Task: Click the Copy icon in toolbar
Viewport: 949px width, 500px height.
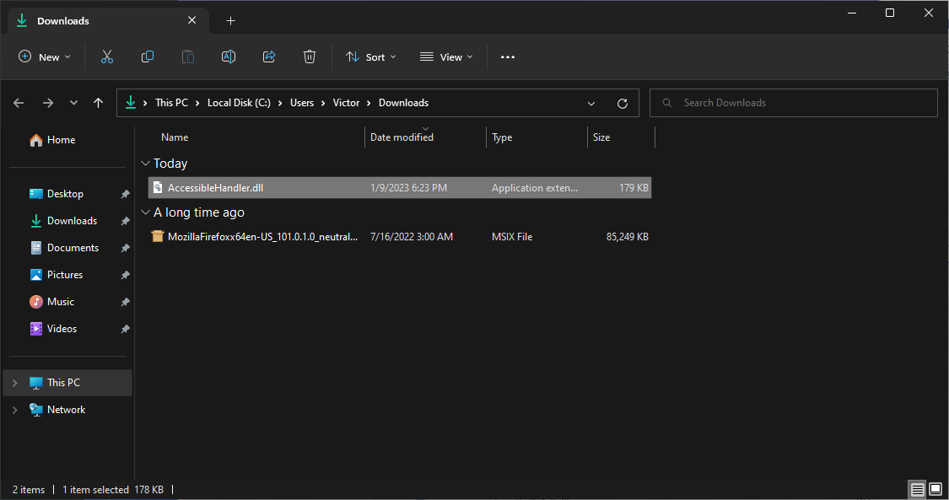Action: coord(147,56)
